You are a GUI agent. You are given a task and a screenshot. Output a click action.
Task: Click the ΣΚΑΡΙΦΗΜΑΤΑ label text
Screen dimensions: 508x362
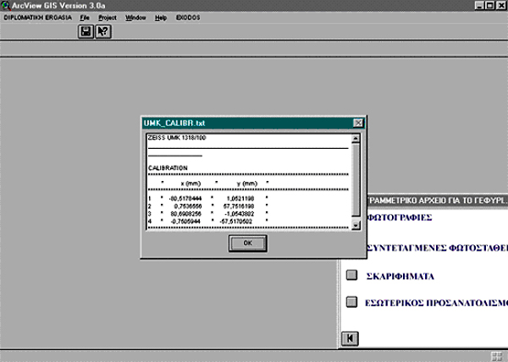[x=400, y=277]
